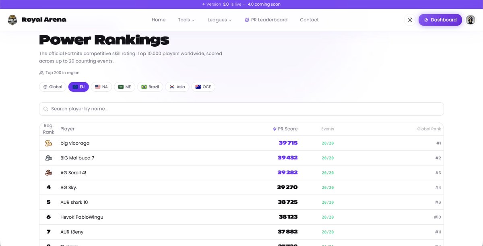Click global rank #10

pyautogui.click(x=438, y=217)
